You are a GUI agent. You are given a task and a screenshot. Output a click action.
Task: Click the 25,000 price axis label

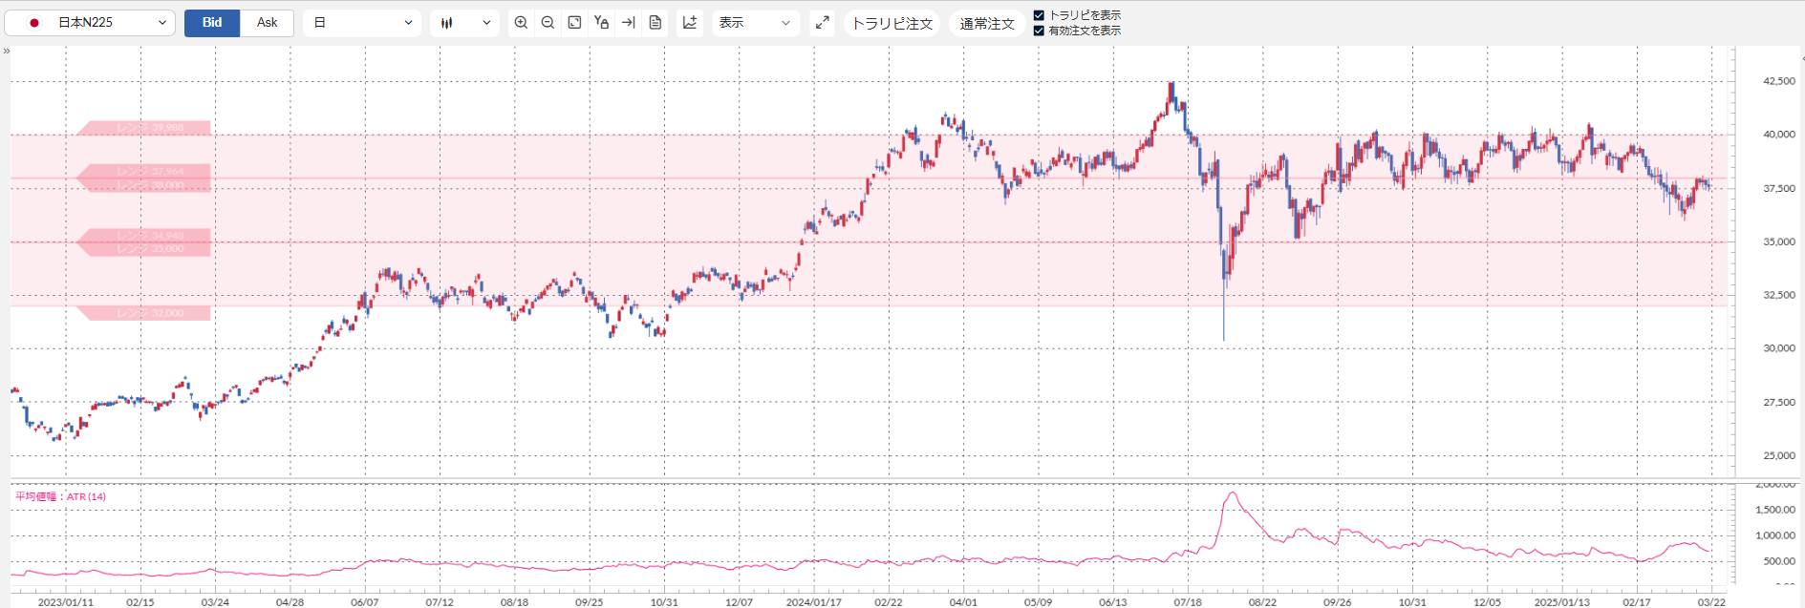click(x=1779, y=455)
